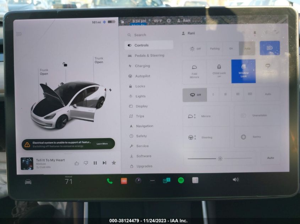Open Trips menu
300x224 pixels.
(x=137, y=116)
